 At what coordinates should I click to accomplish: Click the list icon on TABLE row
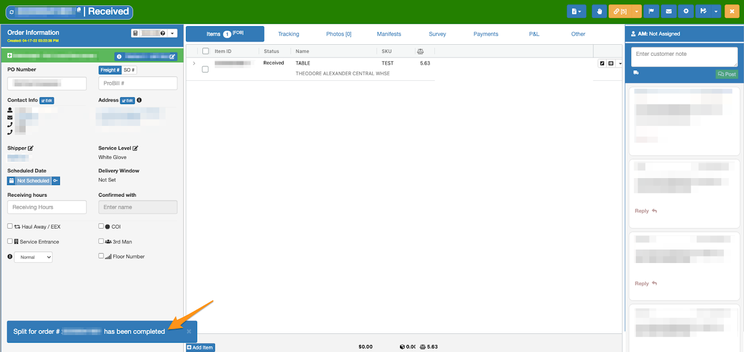(x=611, y=63)
